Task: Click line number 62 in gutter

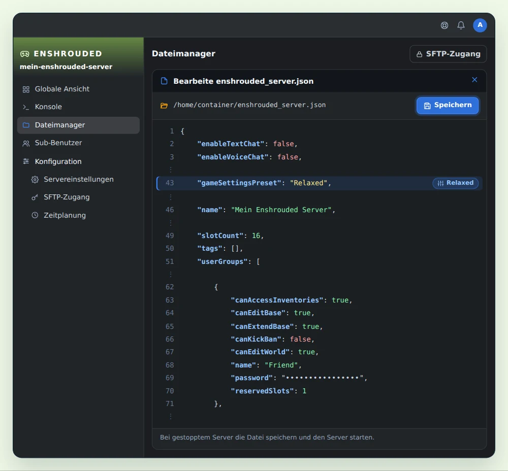Action: point(170,287)
